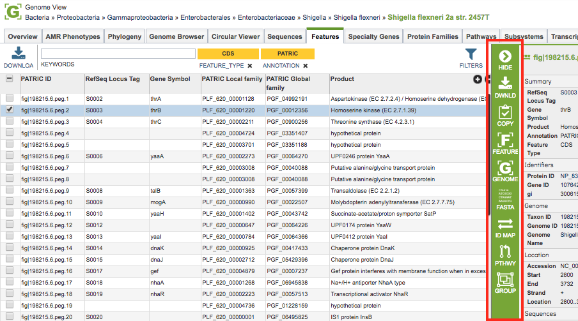The width and height of the screenshot is (578, 321).
Task: Remove the ANNOTATION filter x
Action: click(x=306, y=66)
